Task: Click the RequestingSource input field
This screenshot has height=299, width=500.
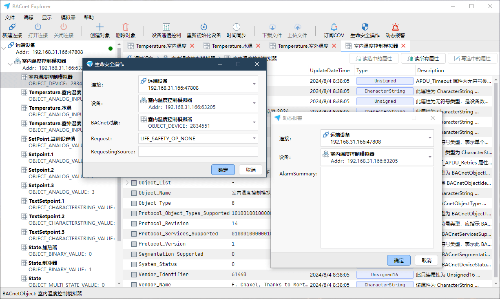Action: [x=198, y=152]
